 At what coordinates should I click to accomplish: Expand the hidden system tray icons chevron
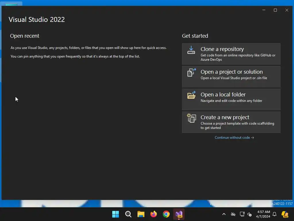224,214
